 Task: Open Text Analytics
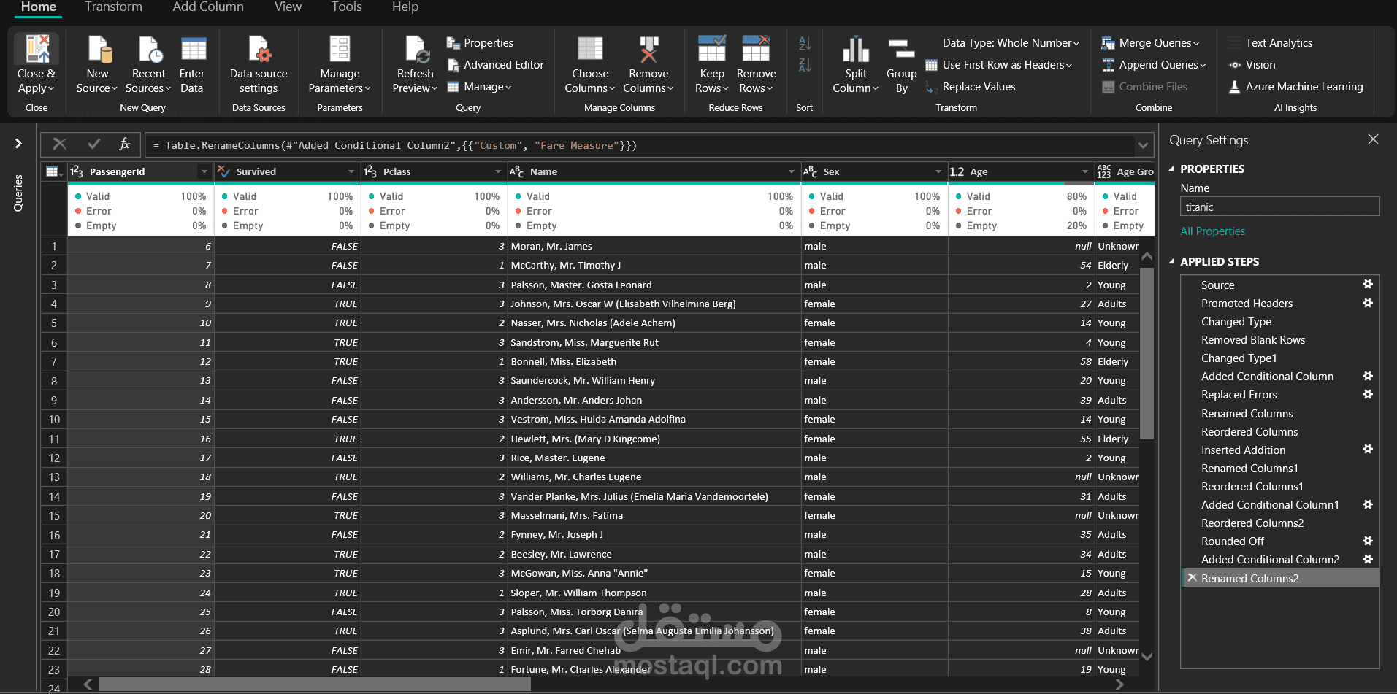(1271, 43)
